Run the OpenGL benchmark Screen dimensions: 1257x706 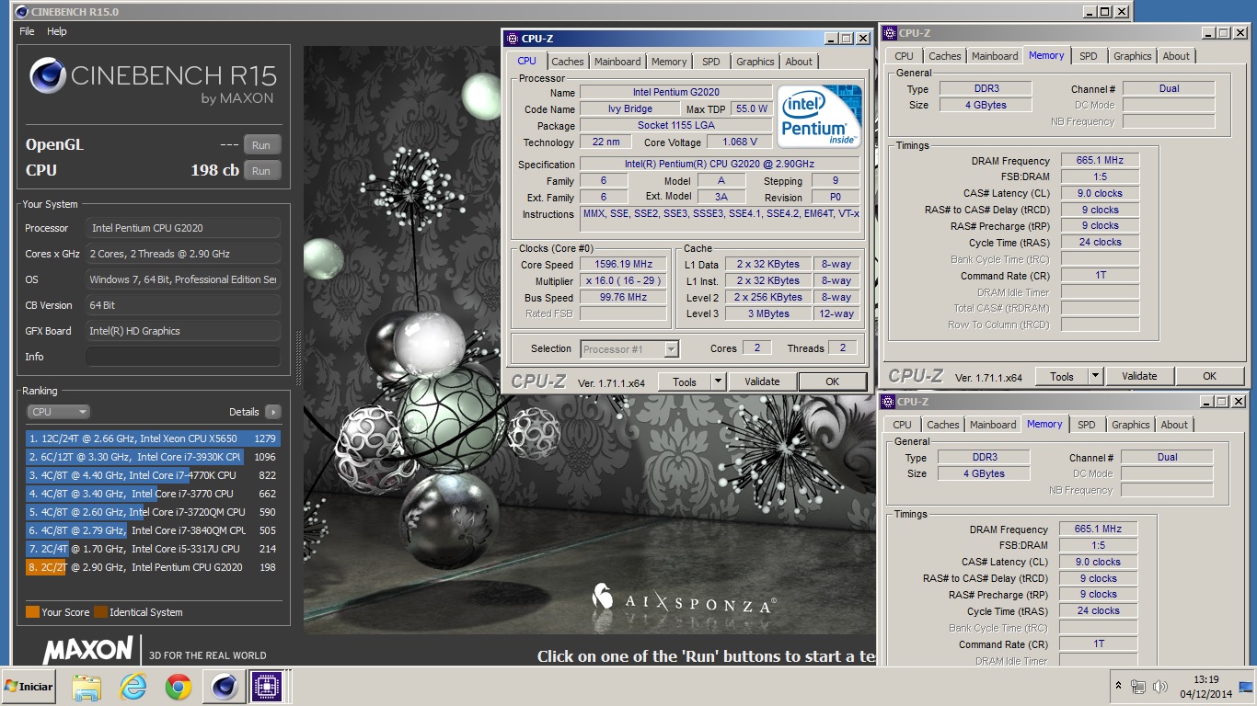click(x=261, y=145)
